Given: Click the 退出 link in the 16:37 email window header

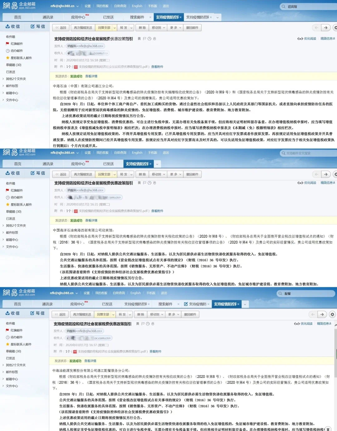Looking at the screenshot, I should coord(164,293).
